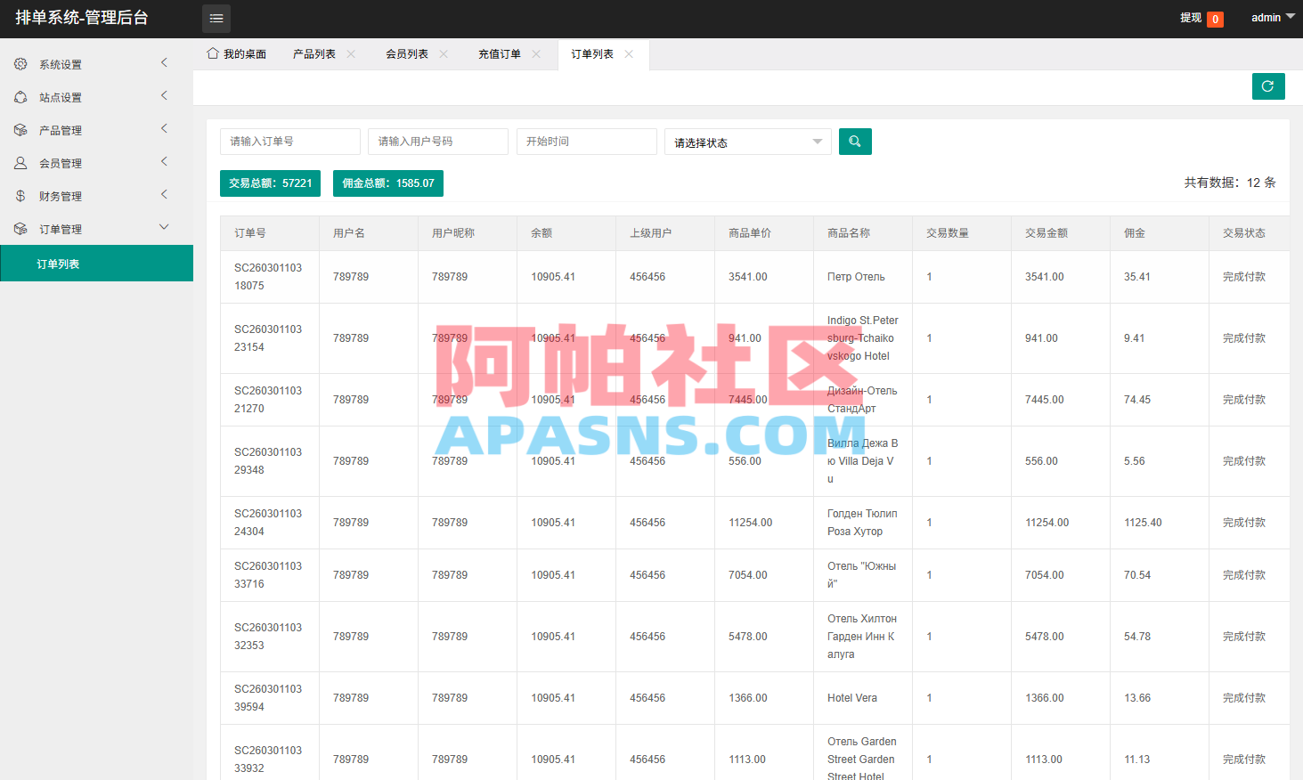The height and width of the screenshot is (780, 1303).
Task: Click the orange withdrawal count badge
Action: point(1215,20)
